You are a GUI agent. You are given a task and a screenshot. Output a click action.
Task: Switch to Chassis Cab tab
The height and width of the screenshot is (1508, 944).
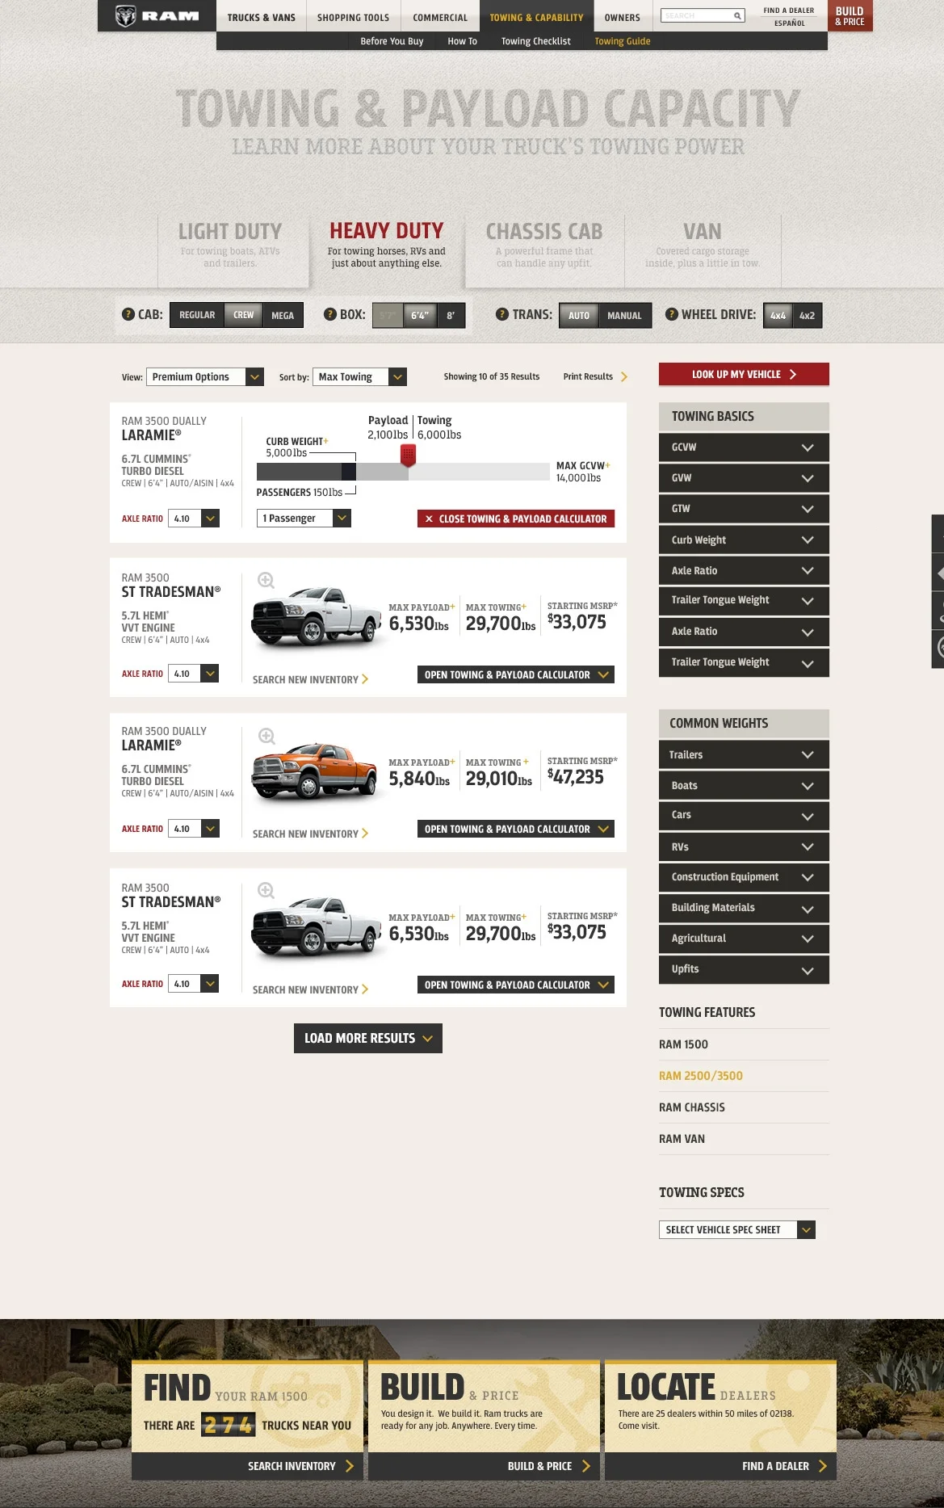(544, 246)
